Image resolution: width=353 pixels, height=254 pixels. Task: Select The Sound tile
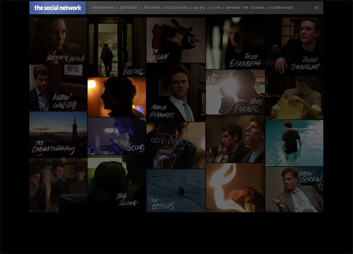117,136
